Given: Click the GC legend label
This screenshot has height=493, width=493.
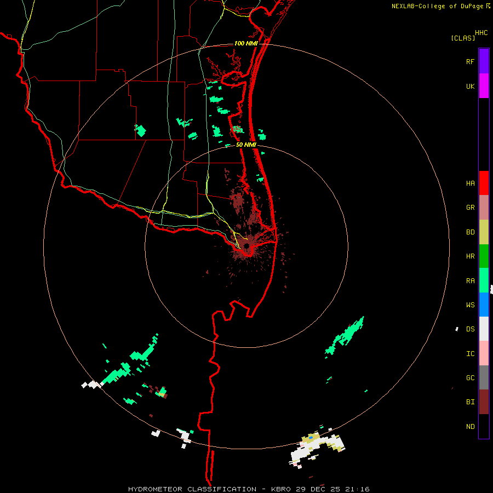Looking at the screenshot, I should 470,378.
